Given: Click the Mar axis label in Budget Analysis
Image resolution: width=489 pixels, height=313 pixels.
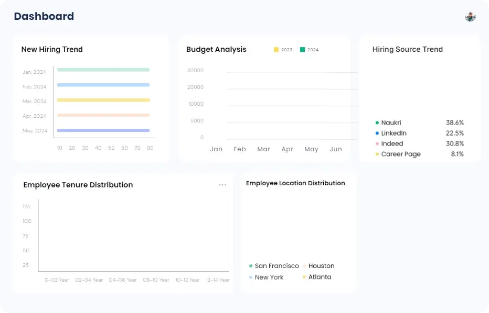Looking at the screenshot, I should point(263,149).
